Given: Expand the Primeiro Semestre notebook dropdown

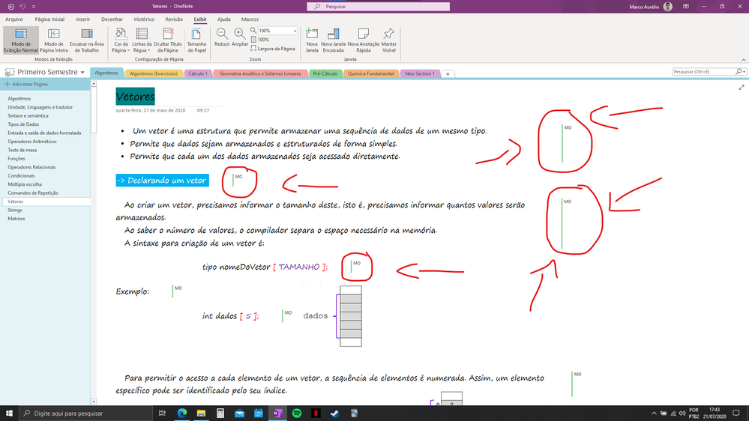Looking at the screenshot, I should click(82, 72).
